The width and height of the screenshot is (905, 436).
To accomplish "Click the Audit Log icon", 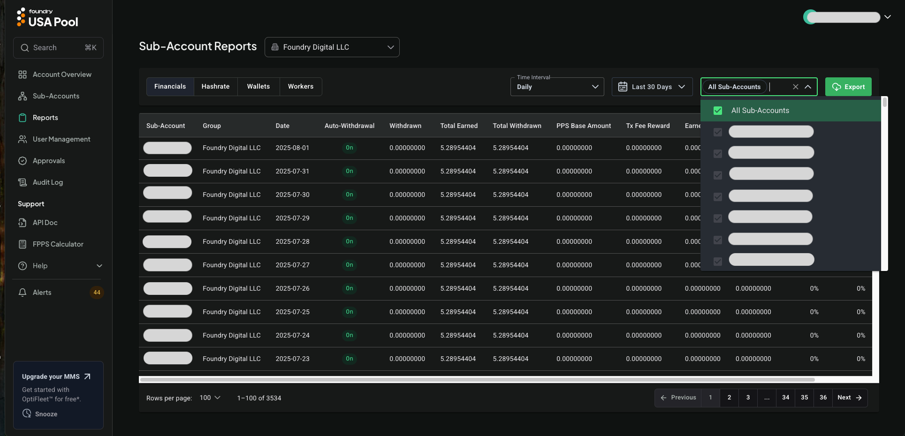I will click(x=22, y=182).
